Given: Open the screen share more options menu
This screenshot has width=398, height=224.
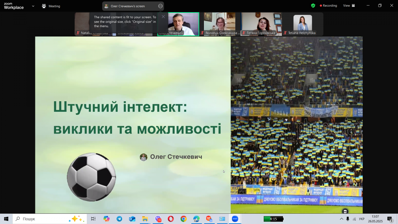Looking at the screenshot, I should [161, 6].
